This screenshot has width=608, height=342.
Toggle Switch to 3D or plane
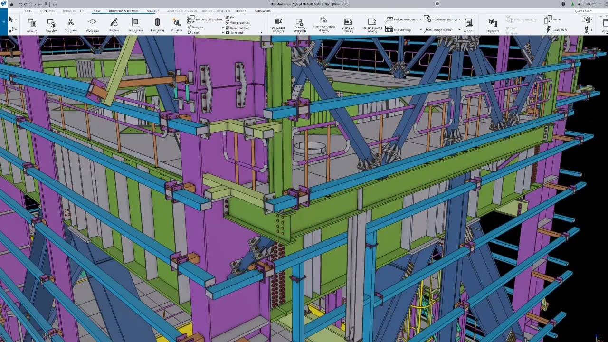[x=205, y=19]
